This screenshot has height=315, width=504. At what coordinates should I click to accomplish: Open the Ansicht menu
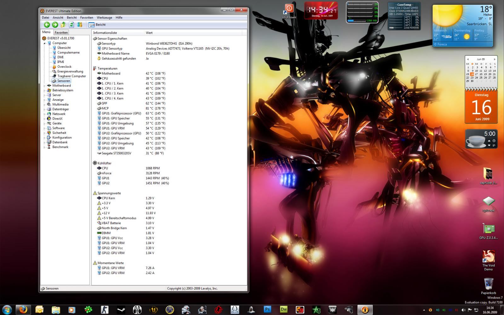58,18
